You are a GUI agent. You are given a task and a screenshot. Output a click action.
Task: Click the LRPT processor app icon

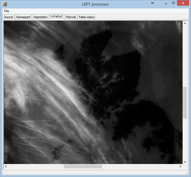(x=5, y=4)
